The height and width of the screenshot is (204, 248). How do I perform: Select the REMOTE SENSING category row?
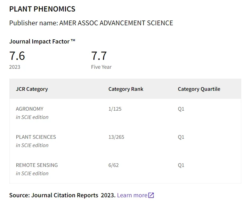coord(125,169)
